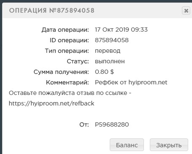Select the sender account P59688280
This screenshot has width=192, height=154.
(x=112, y=124)
